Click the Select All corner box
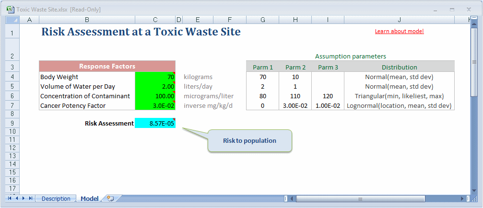483x208 pixels. [x=13, y=20]
